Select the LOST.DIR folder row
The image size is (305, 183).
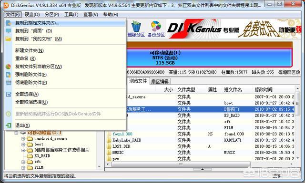pos(200,146)
